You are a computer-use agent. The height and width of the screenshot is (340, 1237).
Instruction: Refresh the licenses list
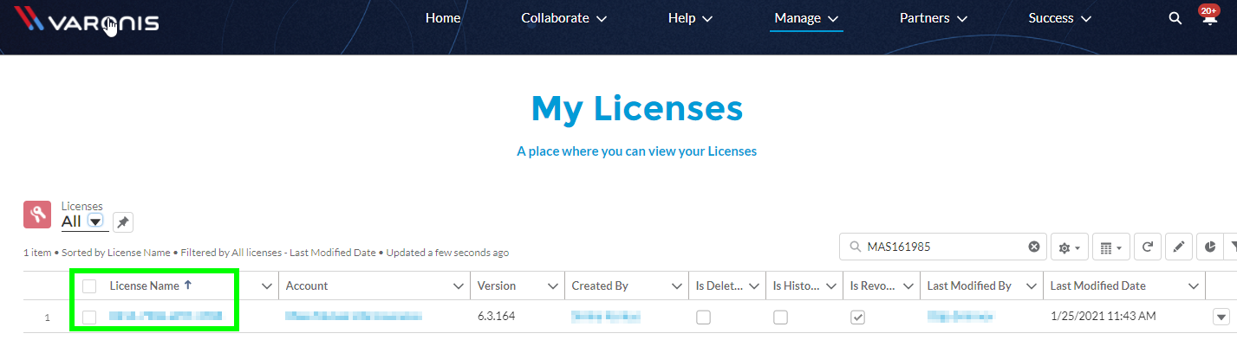click(1147, 247)
